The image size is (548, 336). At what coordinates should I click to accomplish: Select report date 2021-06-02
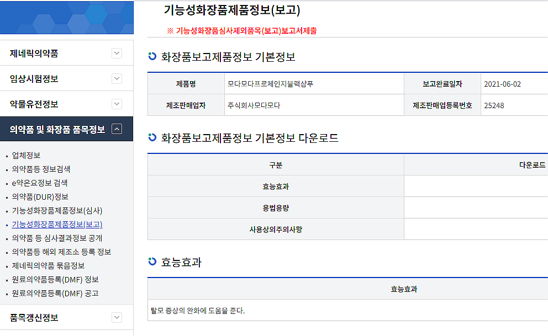502,84
